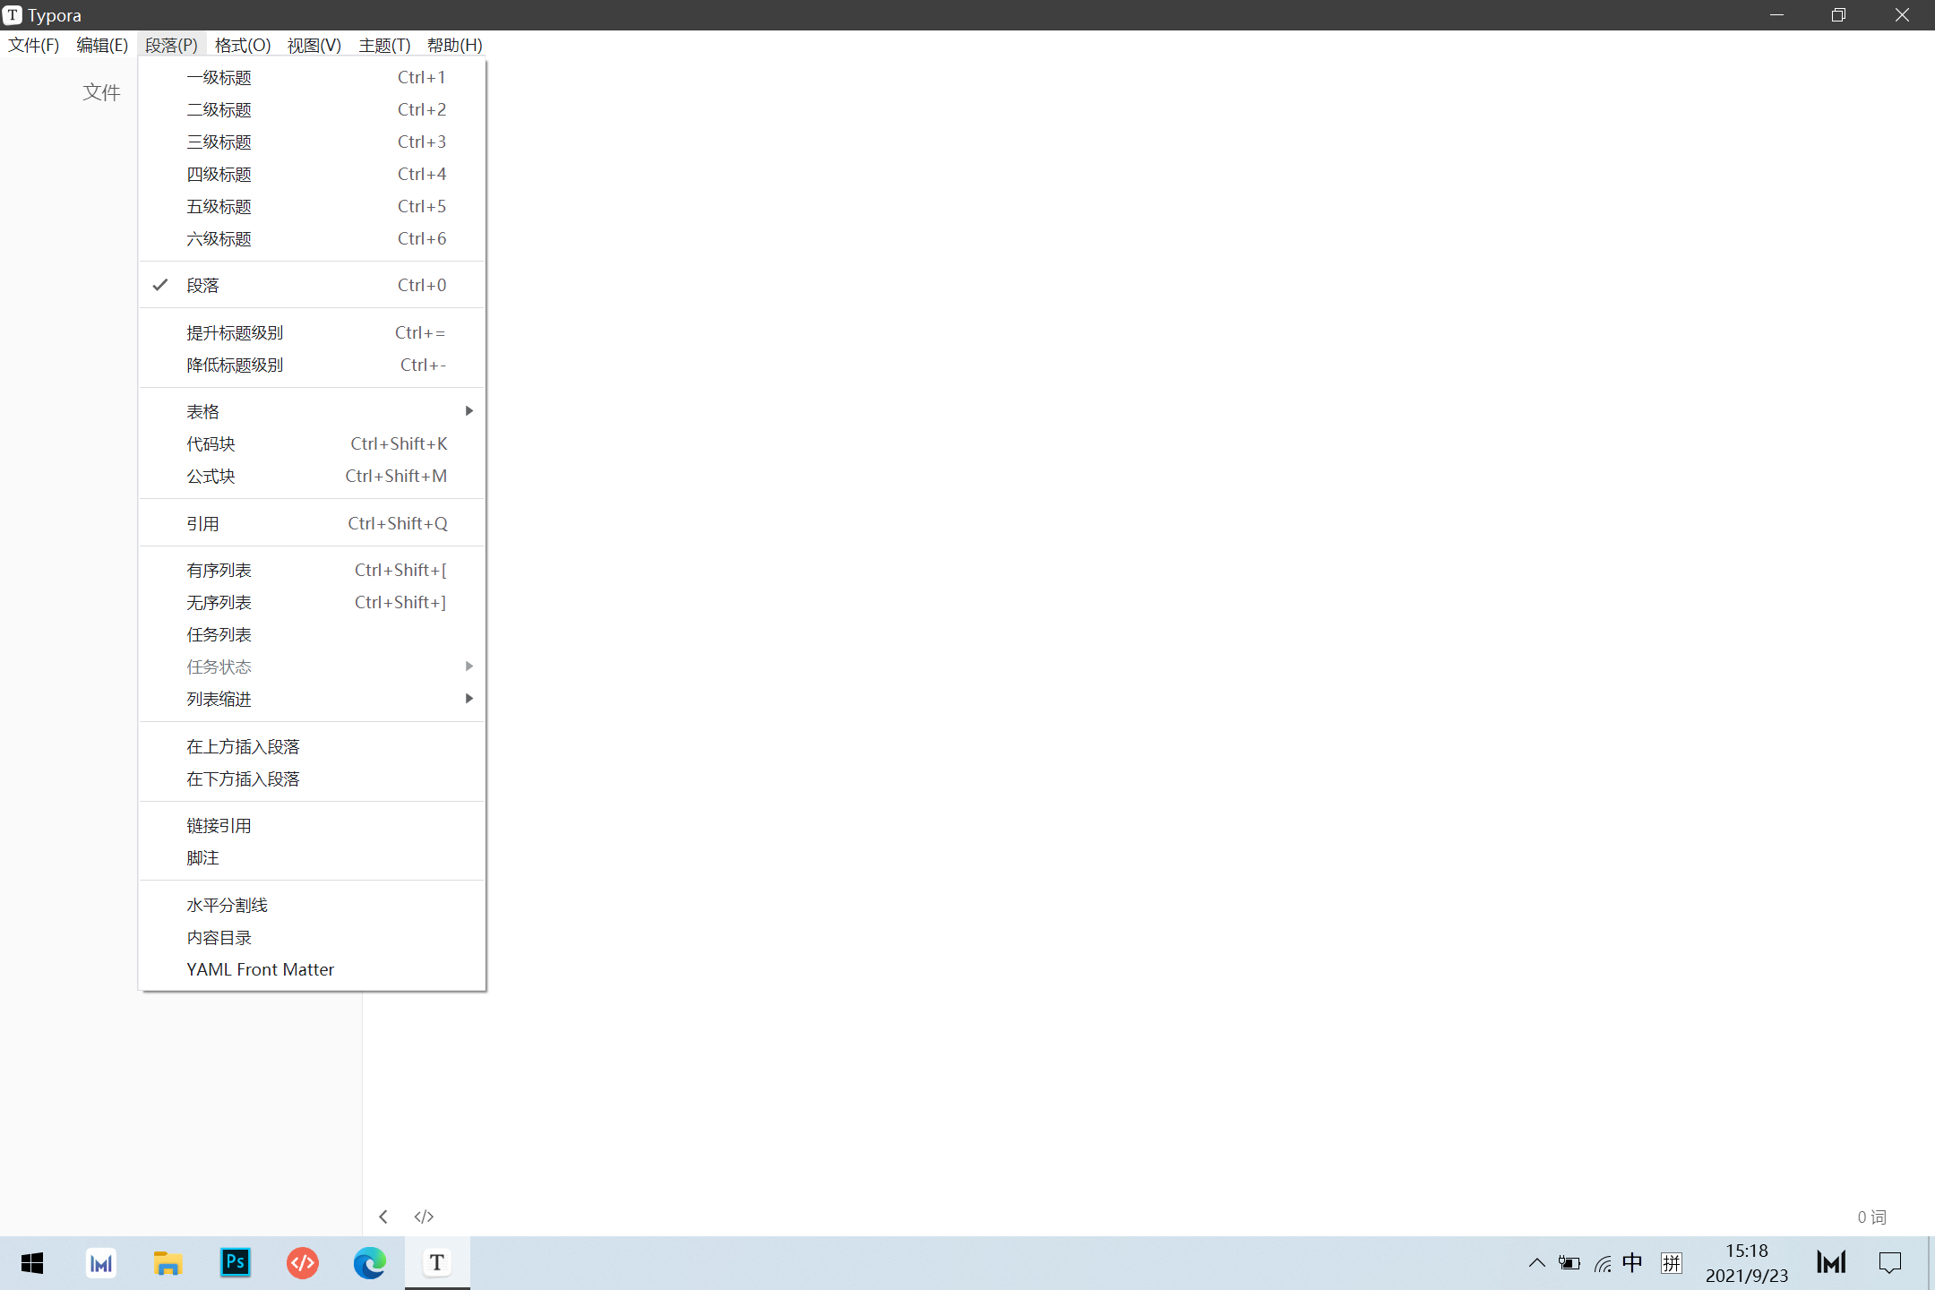
Task: Open File Explorer taskbar icon
Action: (x=168, y=1263)
